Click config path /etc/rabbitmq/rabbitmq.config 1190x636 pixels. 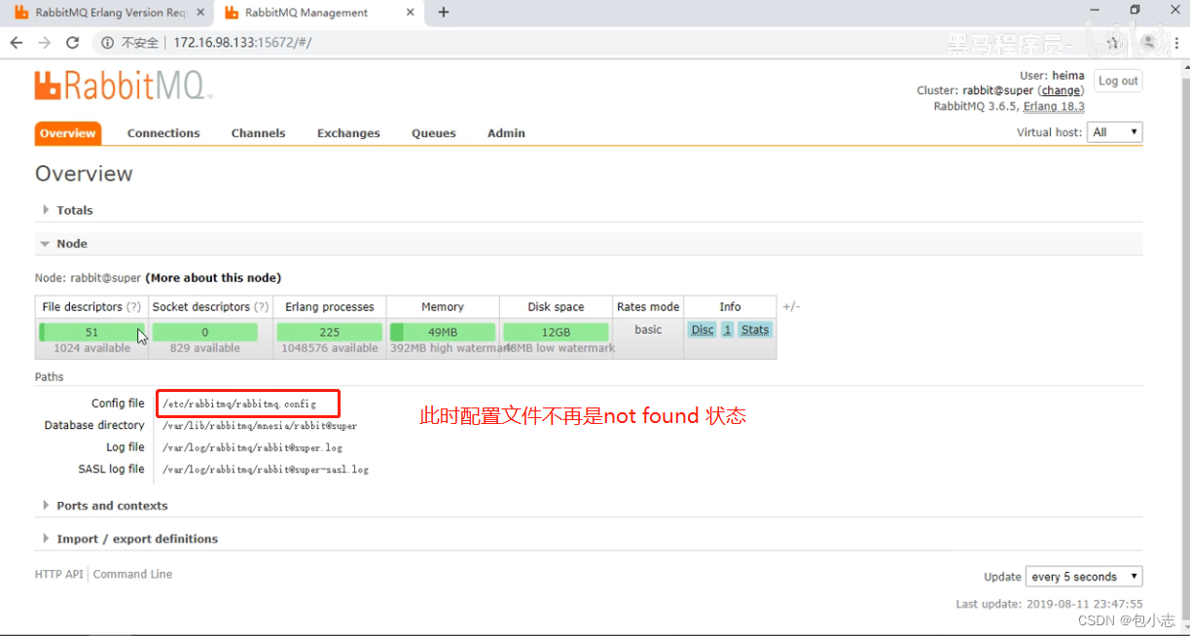tap(239, 404)
